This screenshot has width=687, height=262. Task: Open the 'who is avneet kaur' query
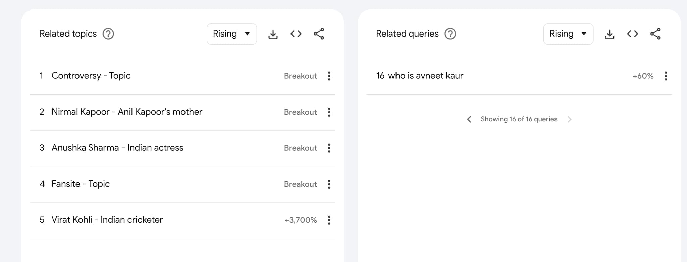tap(425, 76)
